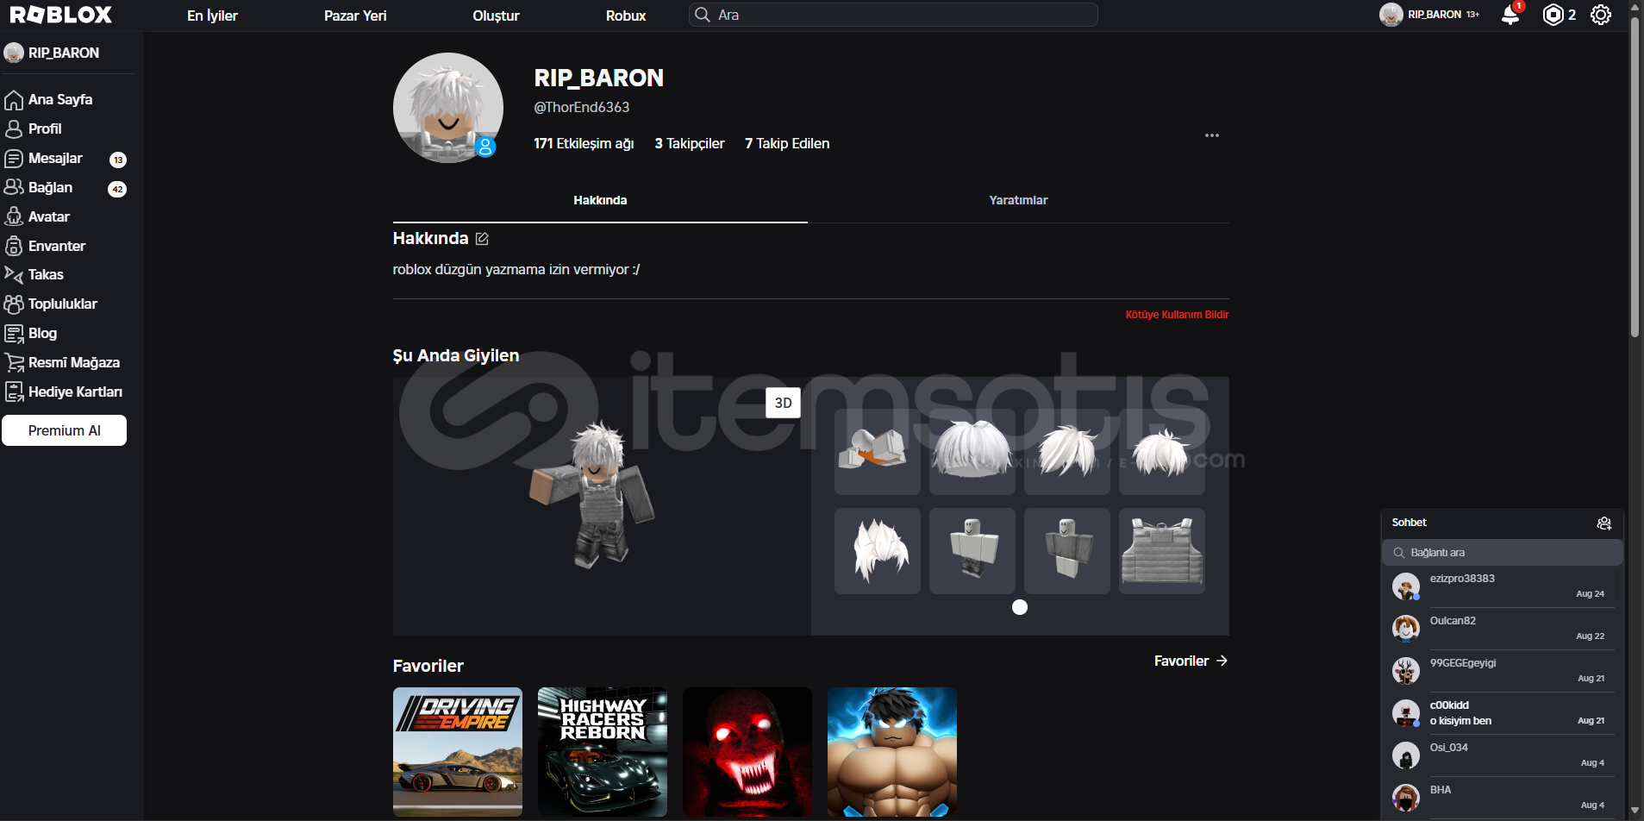Click the Ara search field
1644x821 pixels.
893,15
